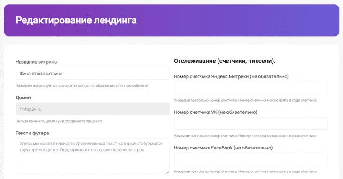The height and width of the screenshot is (179, 343).
Task: Click the Отслеживание (счетчики, пиксели) heading
Action: click(x=225, y=61)
